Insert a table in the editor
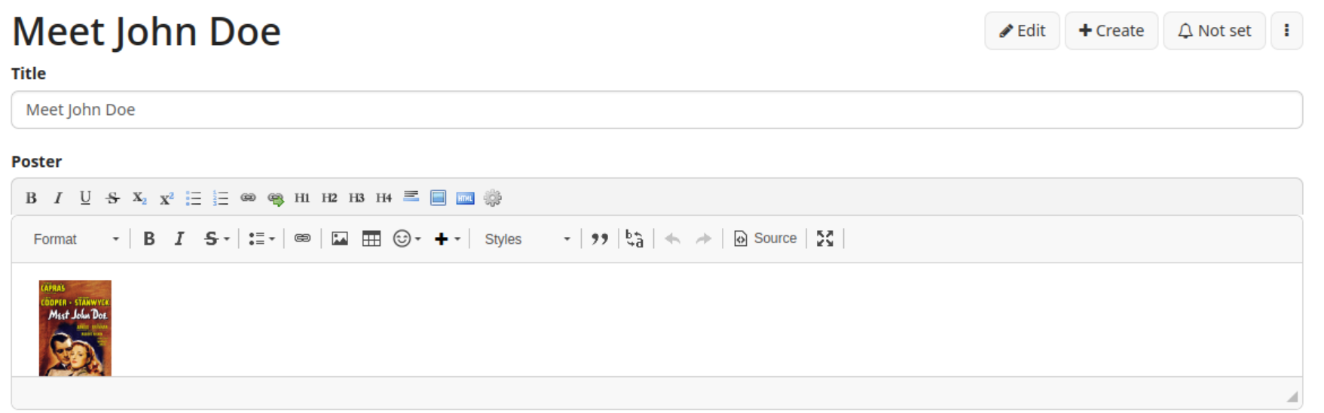 point(372,238)
